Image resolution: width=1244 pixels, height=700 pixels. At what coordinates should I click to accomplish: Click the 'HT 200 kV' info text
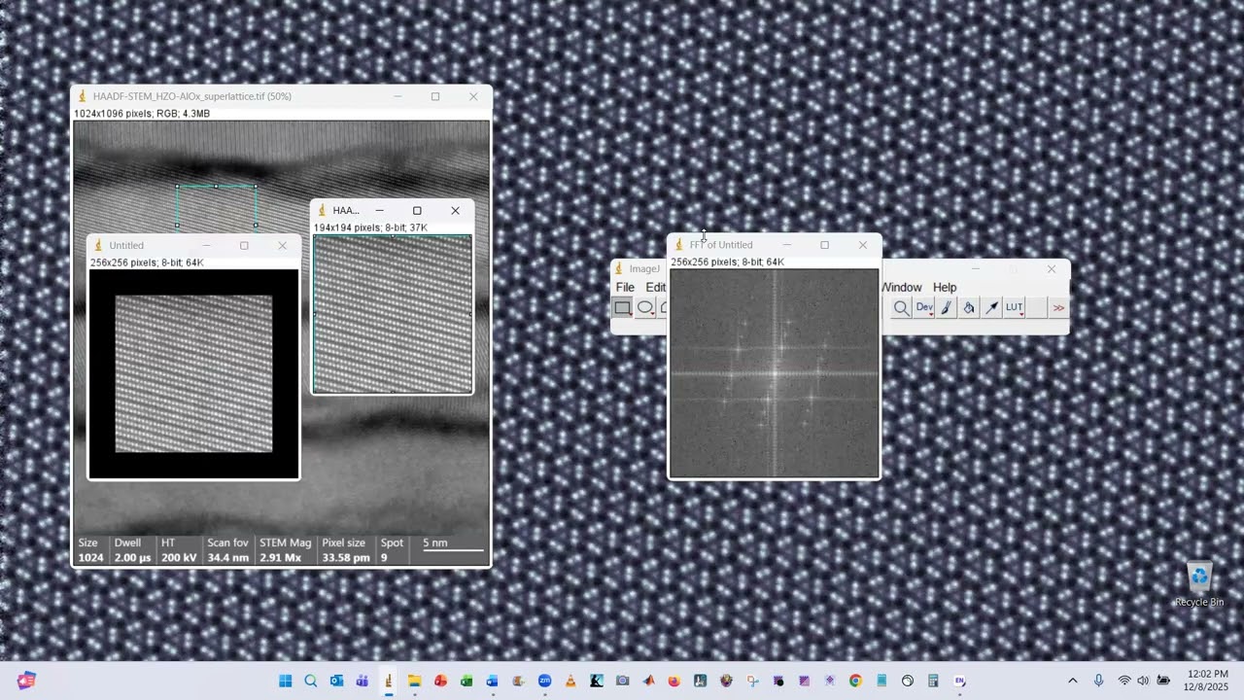coord(179,550)
